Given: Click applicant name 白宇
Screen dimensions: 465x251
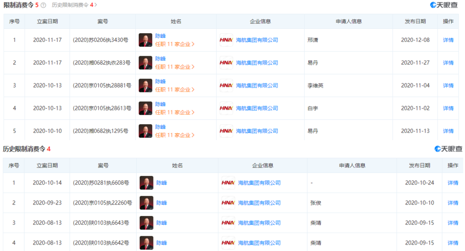Looking at the screenshot, I should 313,108.
